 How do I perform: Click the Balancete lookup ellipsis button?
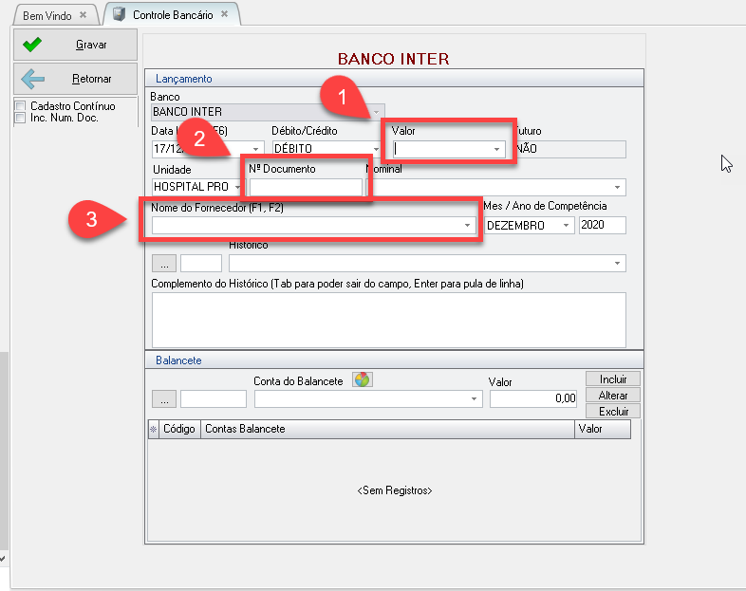pyautogui.click(x=163, y=399)
